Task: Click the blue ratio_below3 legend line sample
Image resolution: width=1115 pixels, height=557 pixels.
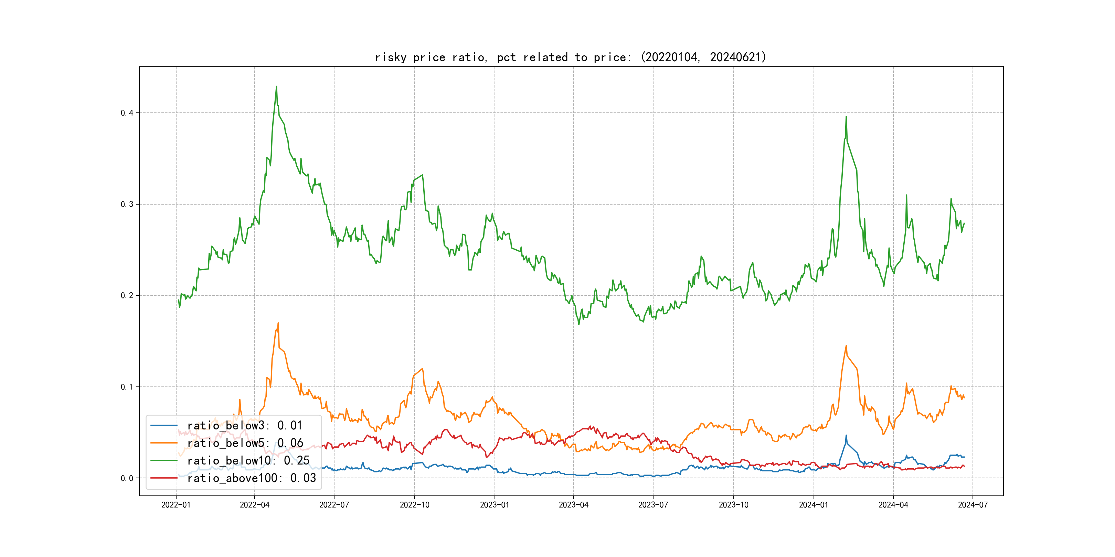Action: pos(163,426)
